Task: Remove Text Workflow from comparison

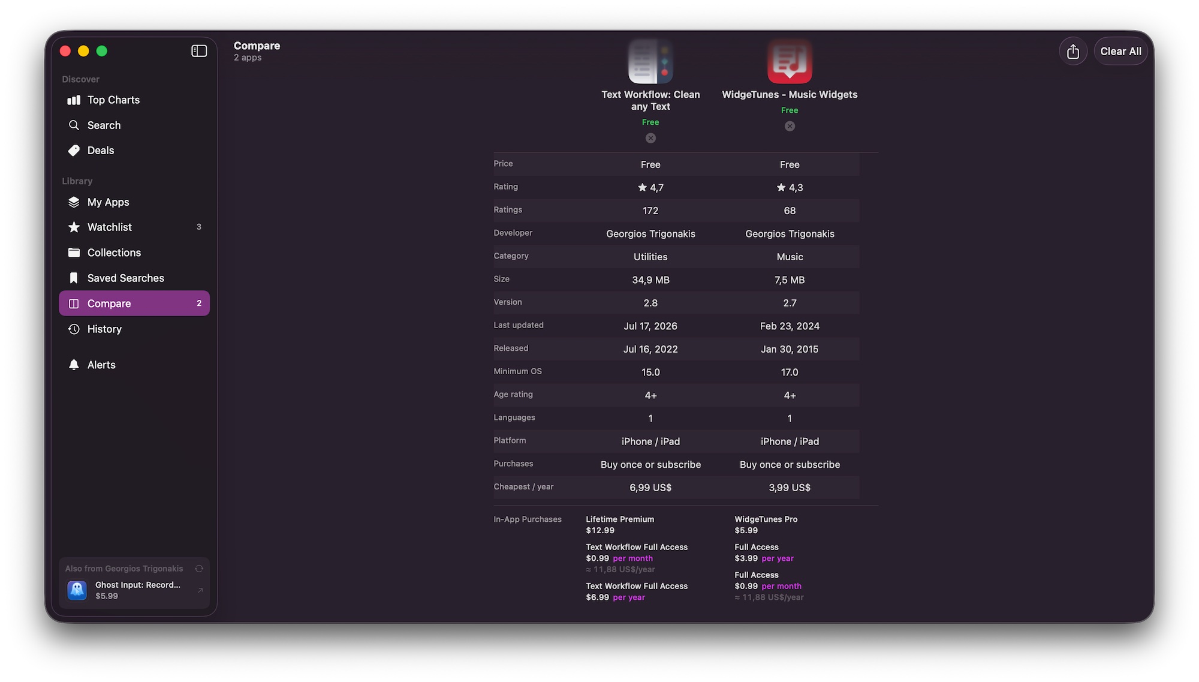Action: (x=650, y=138)
